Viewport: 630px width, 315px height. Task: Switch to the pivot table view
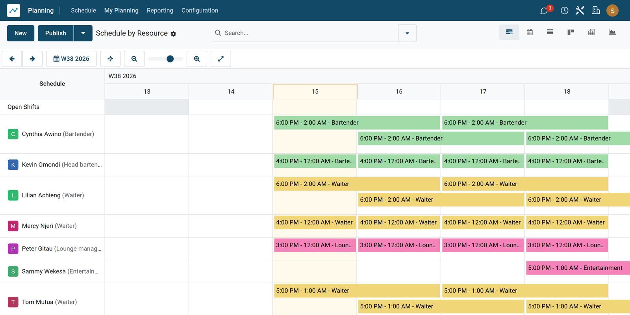pos(591,32)
